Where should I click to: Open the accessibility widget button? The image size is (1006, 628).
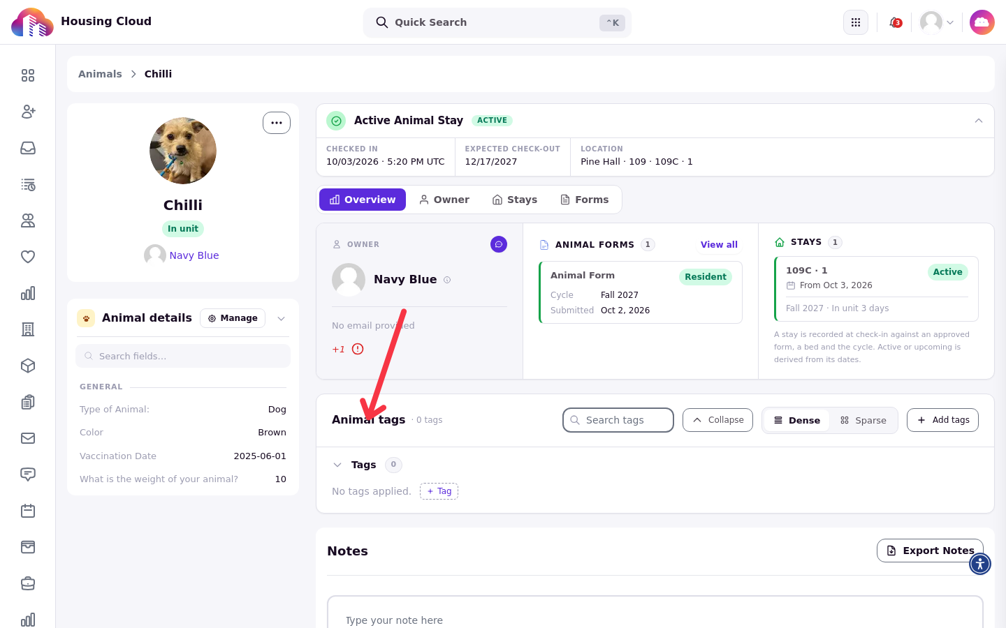click(980, 564)
